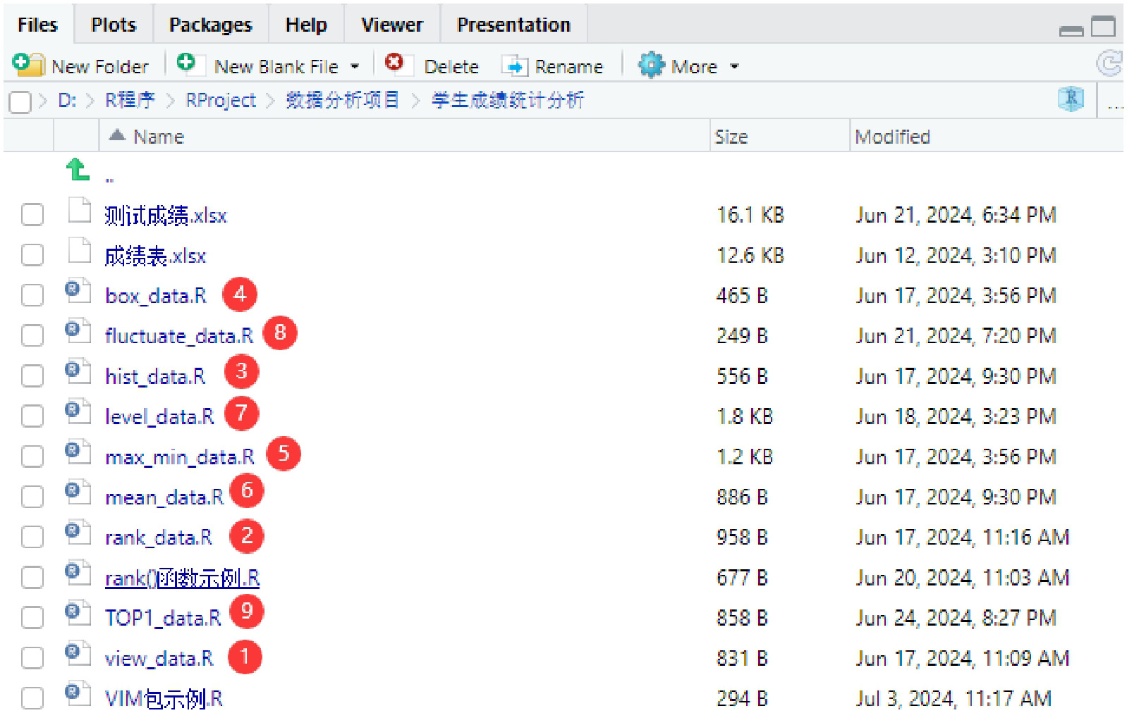Navigate to RProject in the breadcrumb path
The image size is (1127, 713).
point(221,101)
